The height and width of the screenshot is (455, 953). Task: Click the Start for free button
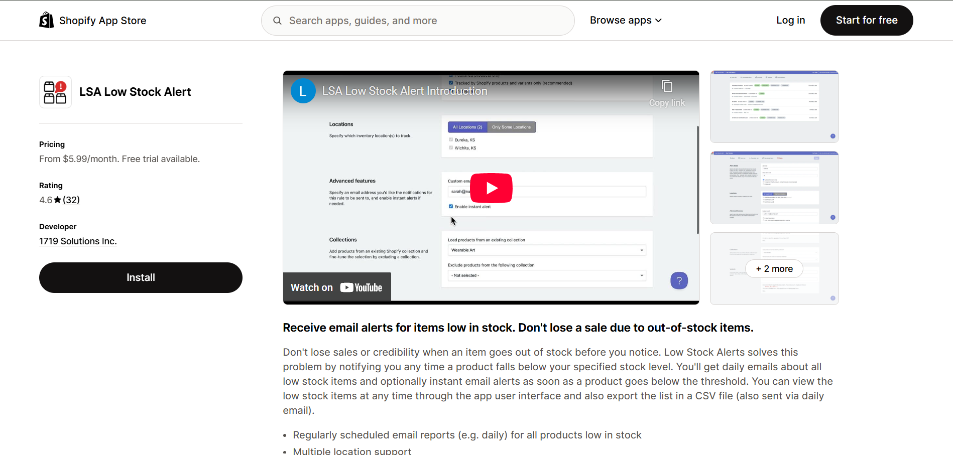click(867, 20)
